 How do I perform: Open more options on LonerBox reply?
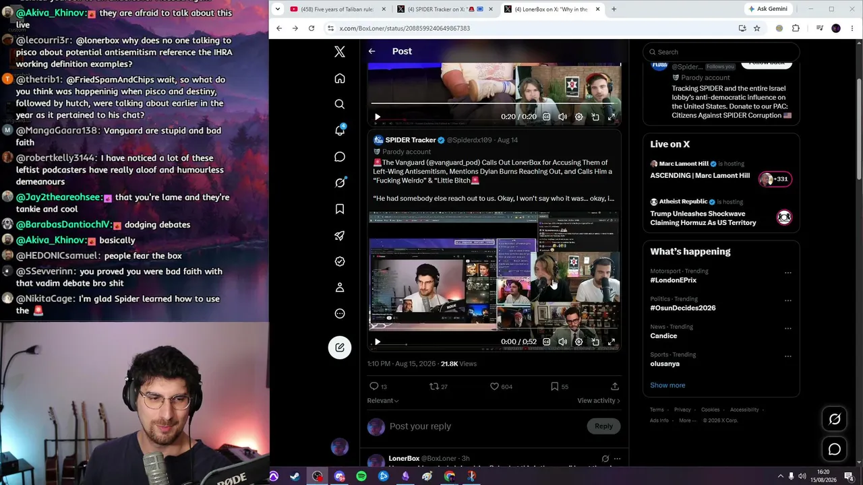coord(617,459)
